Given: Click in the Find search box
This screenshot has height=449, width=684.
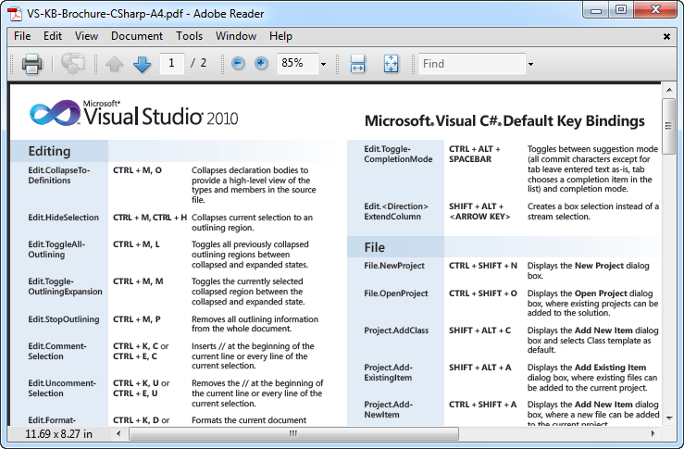Looking at the screenshot, I should [x=472, y=64].
